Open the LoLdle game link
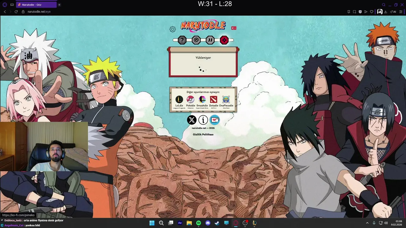The height and width of the screenshot is (228, 406). pyautogui.click(x=179, y=102)
